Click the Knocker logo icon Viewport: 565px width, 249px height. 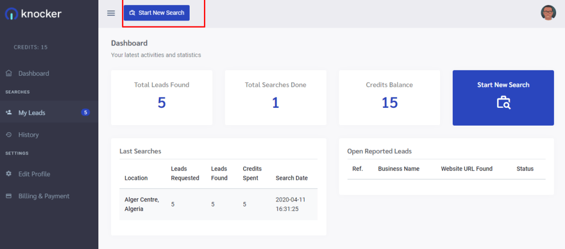(x=11, y=14)
